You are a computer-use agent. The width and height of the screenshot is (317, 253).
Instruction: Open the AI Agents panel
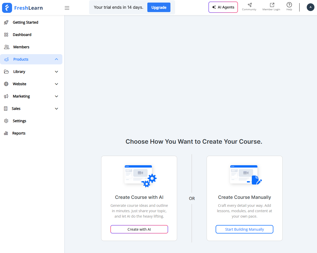[223, 7]
